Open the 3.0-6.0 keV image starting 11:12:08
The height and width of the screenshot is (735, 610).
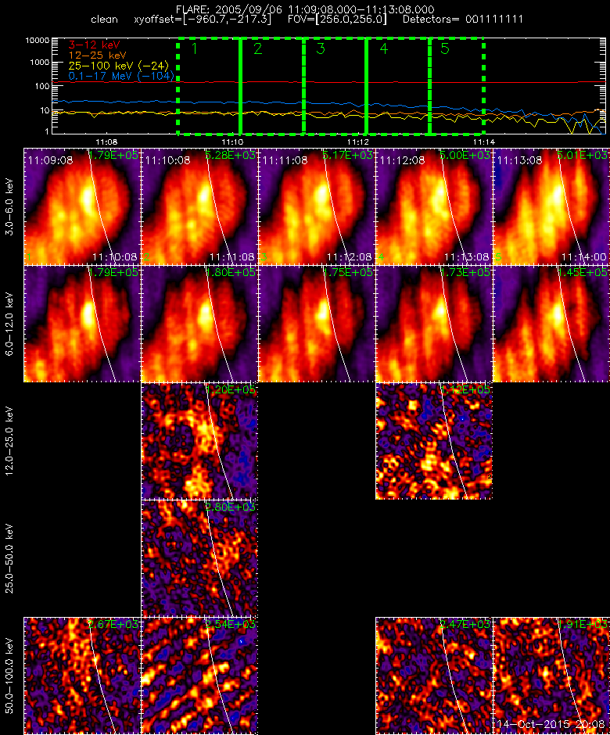click(434, 206)
